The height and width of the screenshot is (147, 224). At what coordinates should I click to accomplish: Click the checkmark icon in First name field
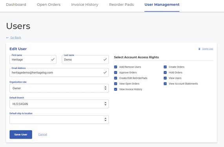point(53,59)
